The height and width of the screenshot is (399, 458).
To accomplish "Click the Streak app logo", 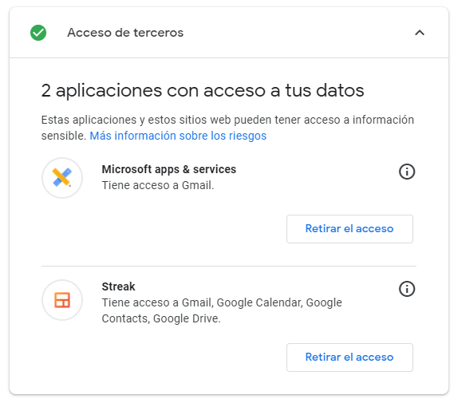I will [62, 300].
